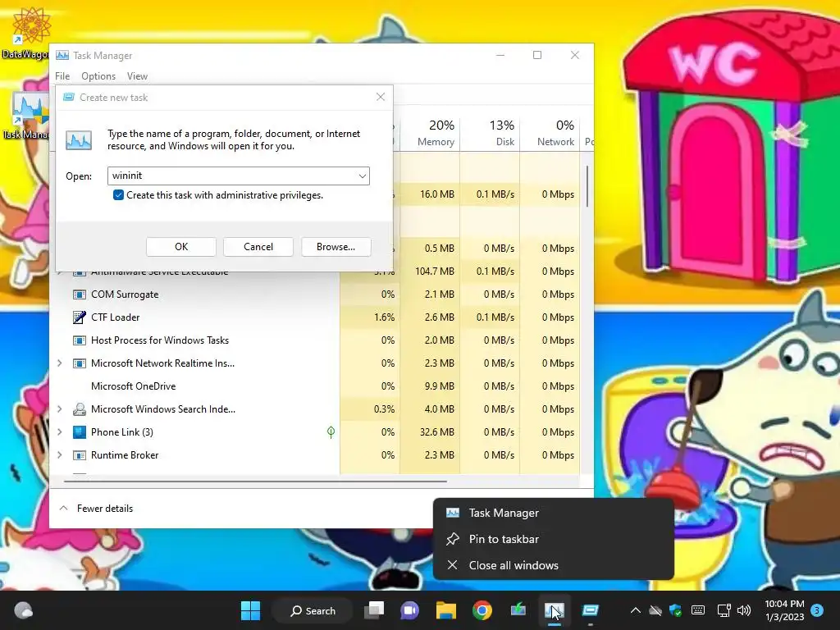This screenshot has width=840, height=630.
Task: Show hidden tray icons chevron
Action: (x=636, y=610)
